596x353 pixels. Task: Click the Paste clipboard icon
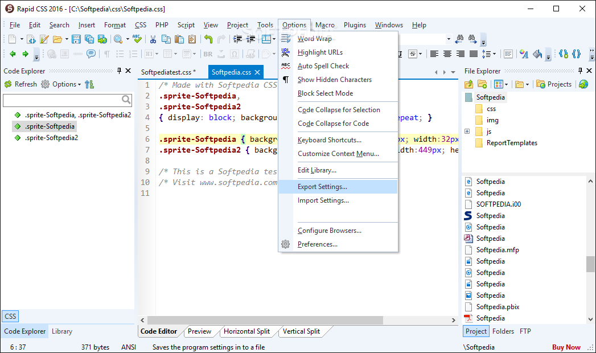click(179, 39)
